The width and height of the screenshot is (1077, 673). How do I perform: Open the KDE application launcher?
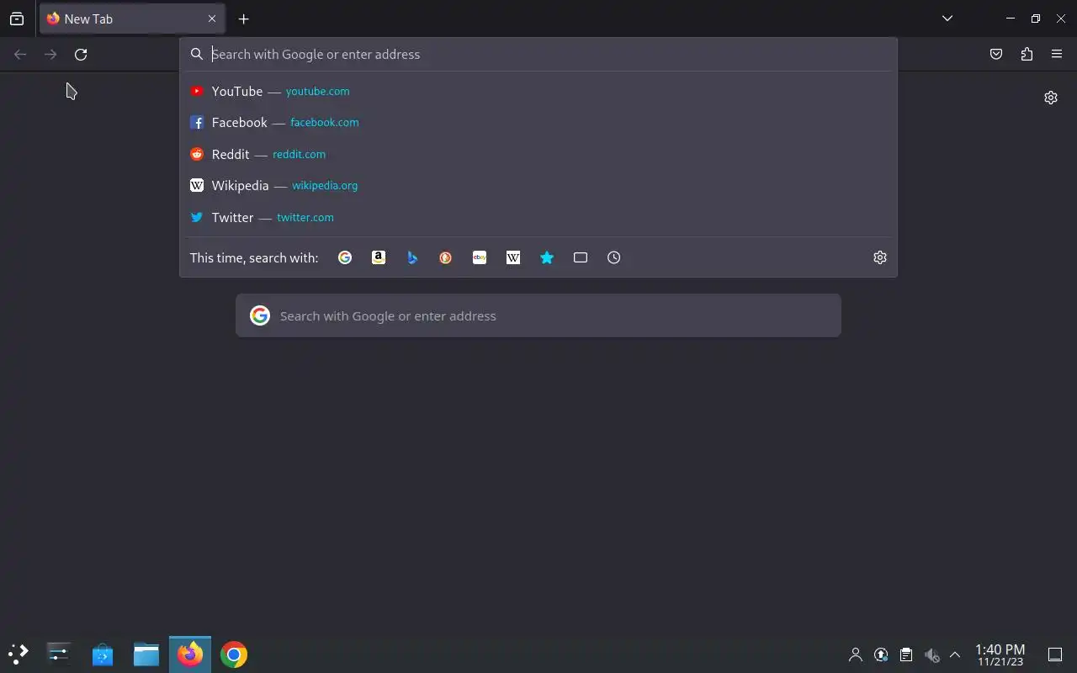[x=19, y=654]
